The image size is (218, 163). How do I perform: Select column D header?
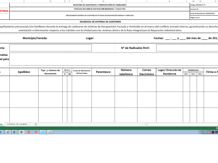50,1
